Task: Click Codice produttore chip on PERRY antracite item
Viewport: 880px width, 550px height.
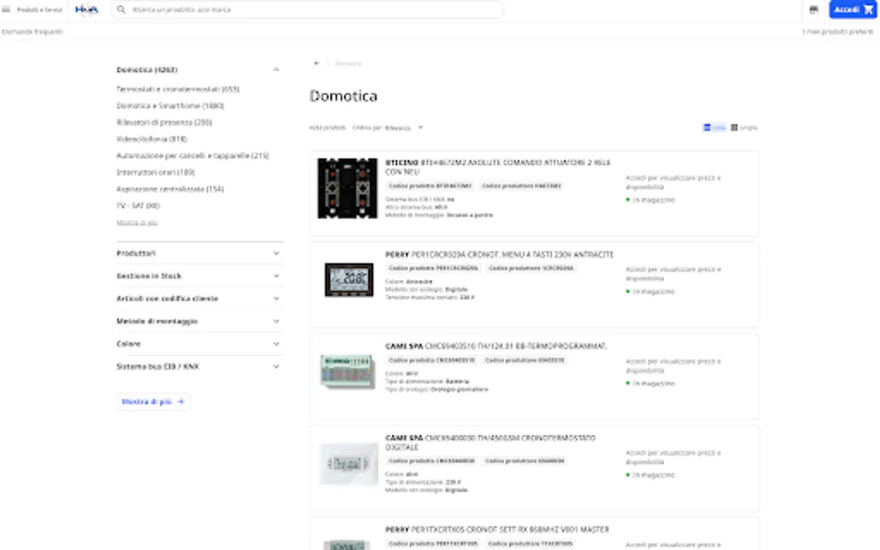Action: [x=531, y=268]
